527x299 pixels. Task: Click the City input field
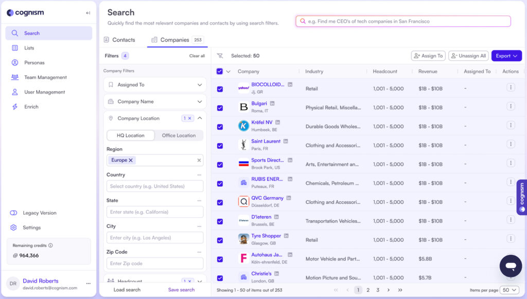[x=155, y=238]
